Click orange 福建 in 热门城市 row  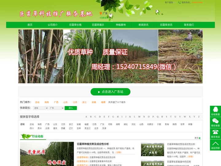tap(103, 102)
